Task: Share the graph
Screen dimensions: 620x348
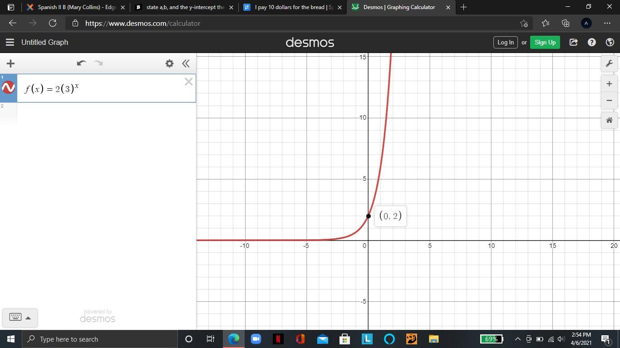Action: (x=574, y=42)
